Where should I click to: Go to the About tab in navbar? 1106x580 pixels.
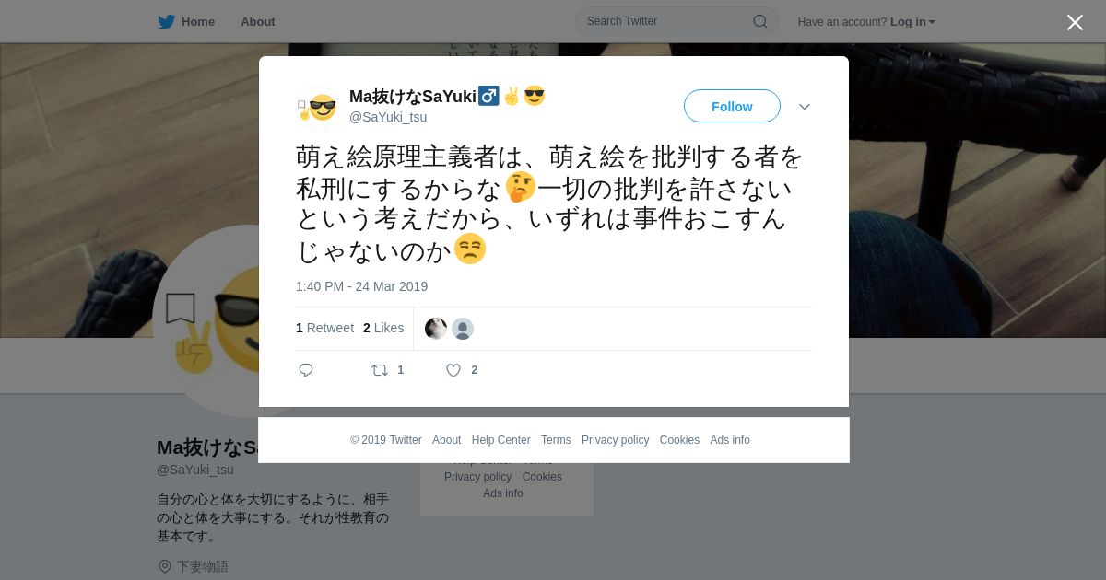258,21
